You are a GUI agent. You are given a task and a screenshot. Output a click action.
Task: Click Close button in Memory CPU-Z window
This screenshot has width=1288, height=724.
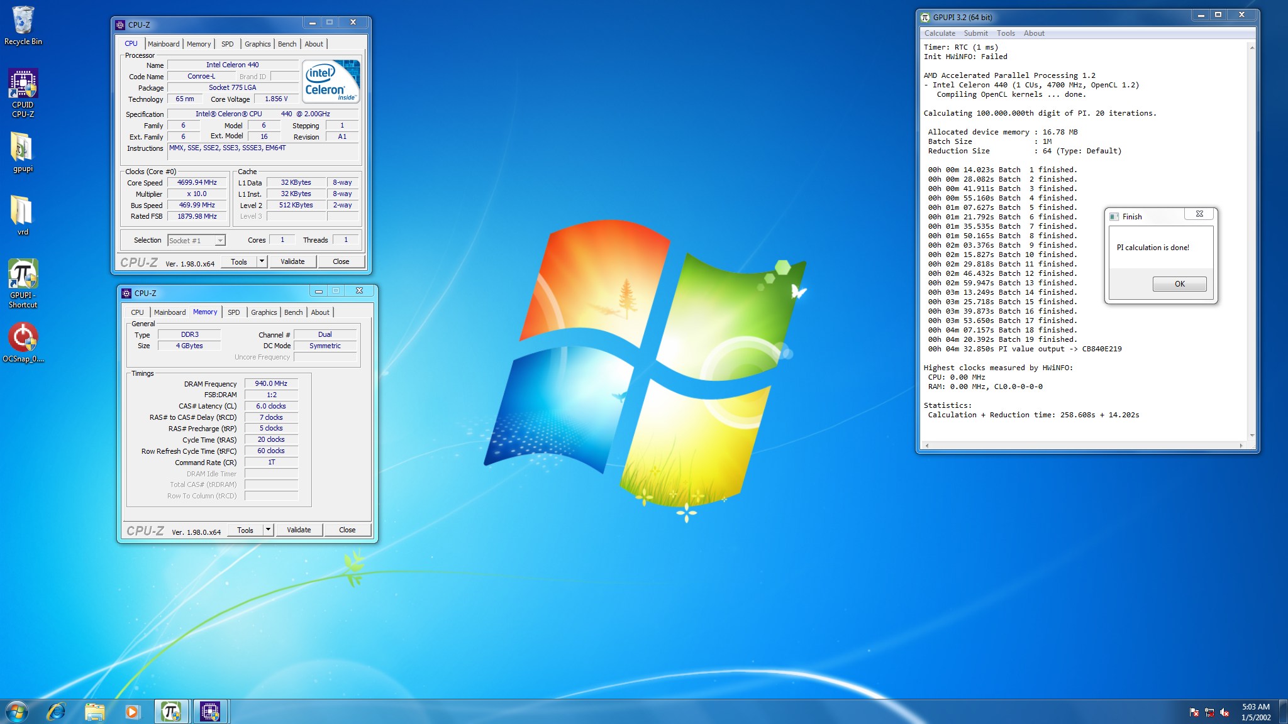(347, 530)
